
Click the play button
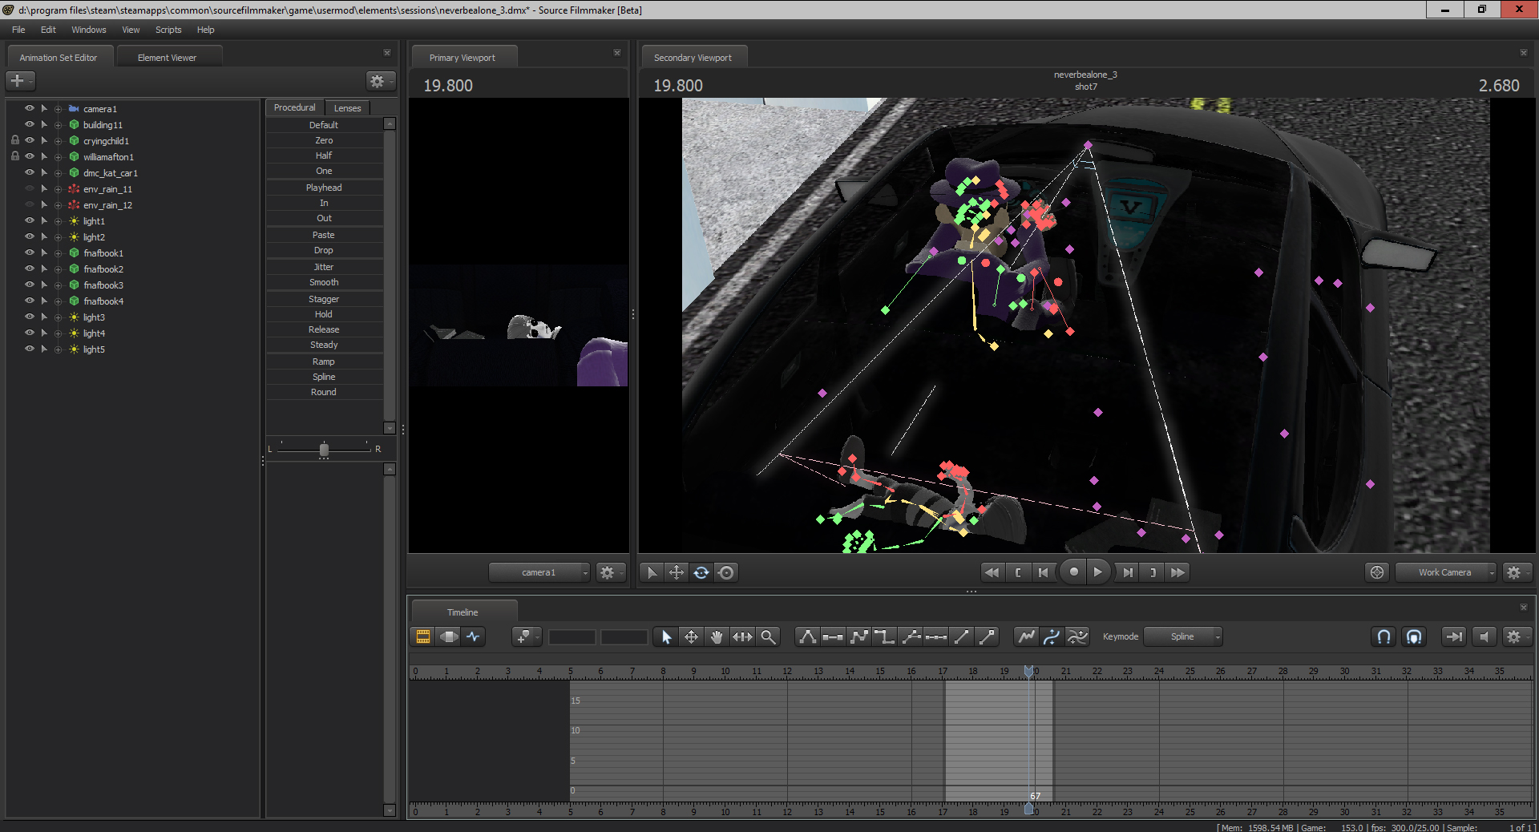coord(1098,571)
